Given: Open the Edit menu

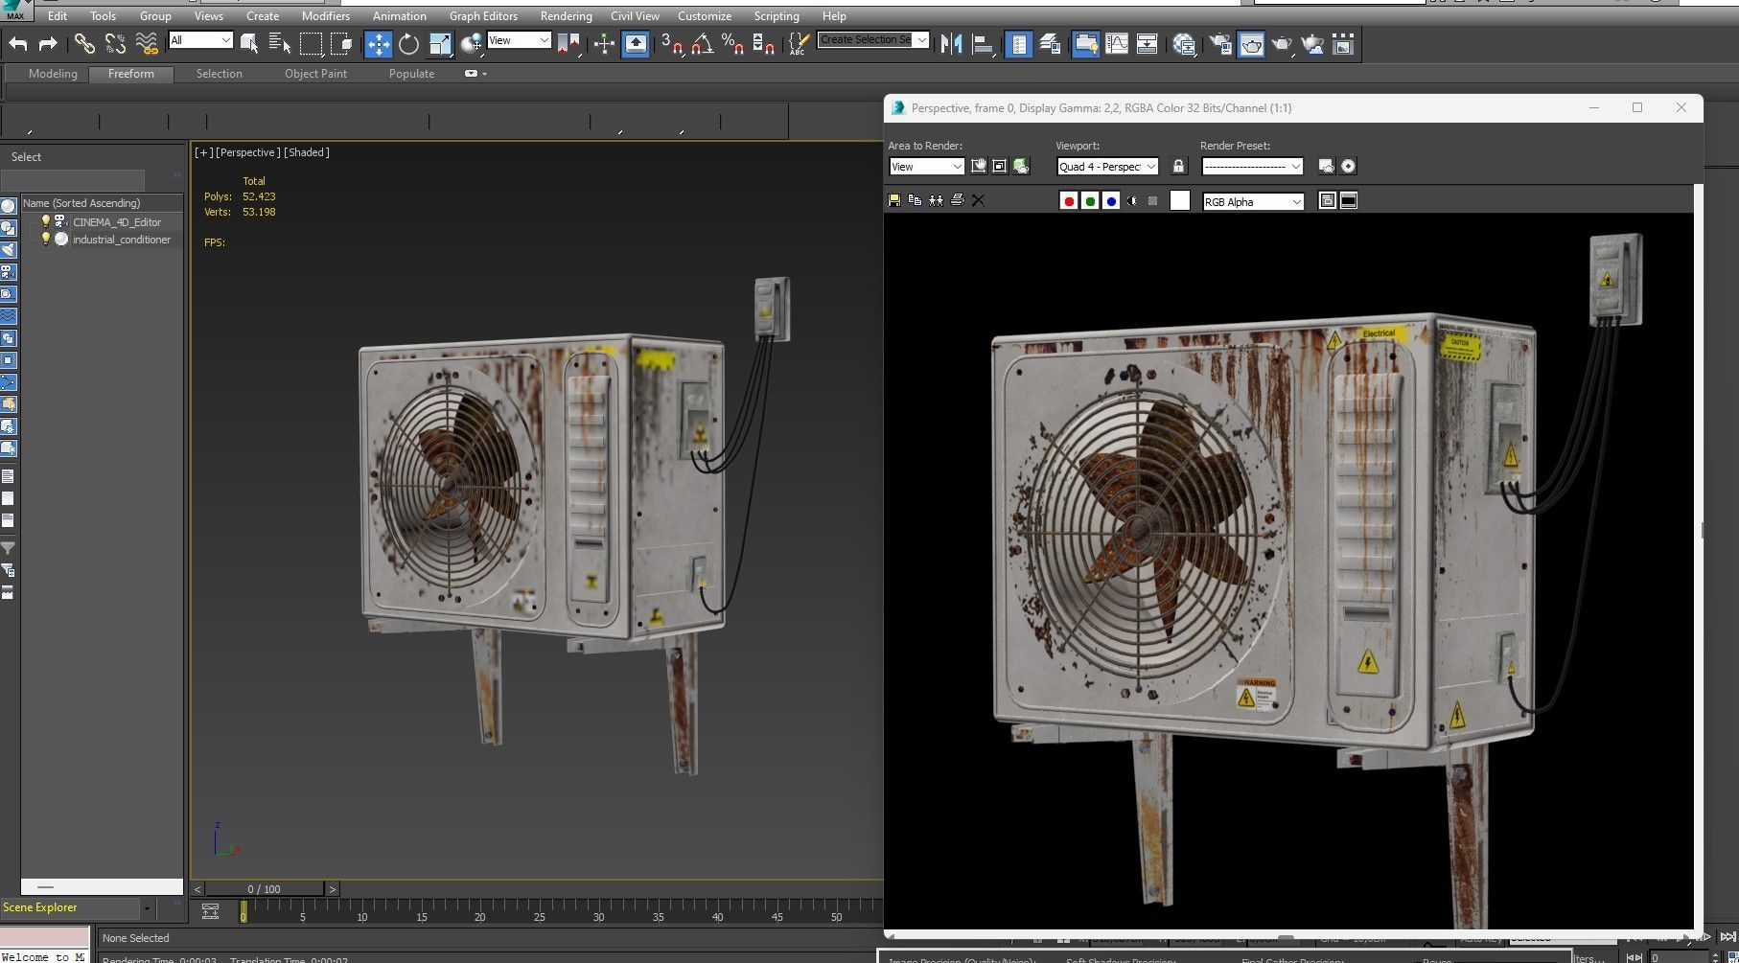Looking at the screenshot, I should pos(58,16).
